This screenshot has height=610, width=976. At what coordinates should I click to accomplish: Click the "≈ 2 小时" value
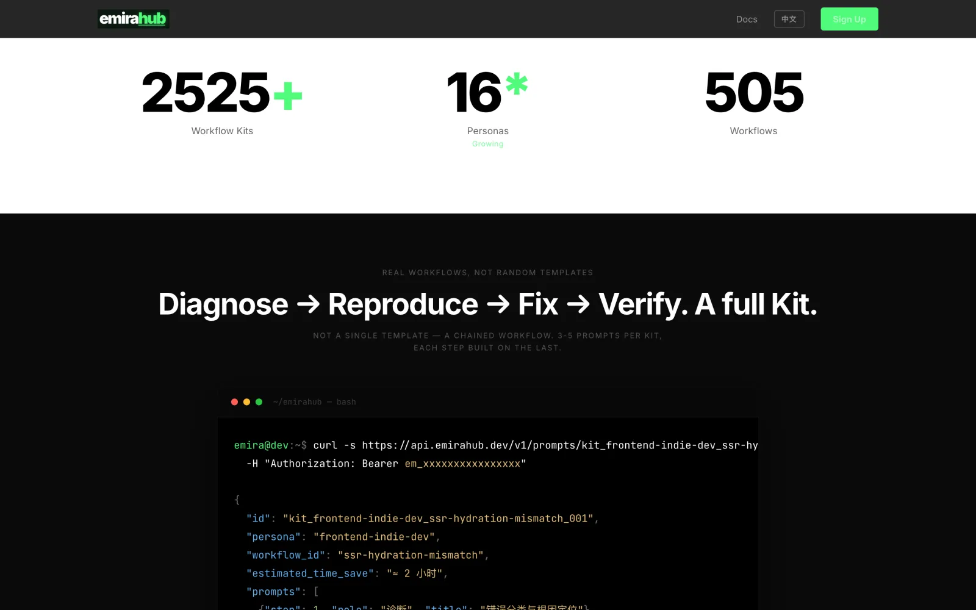pyautogui.click(x=414, y=573)
